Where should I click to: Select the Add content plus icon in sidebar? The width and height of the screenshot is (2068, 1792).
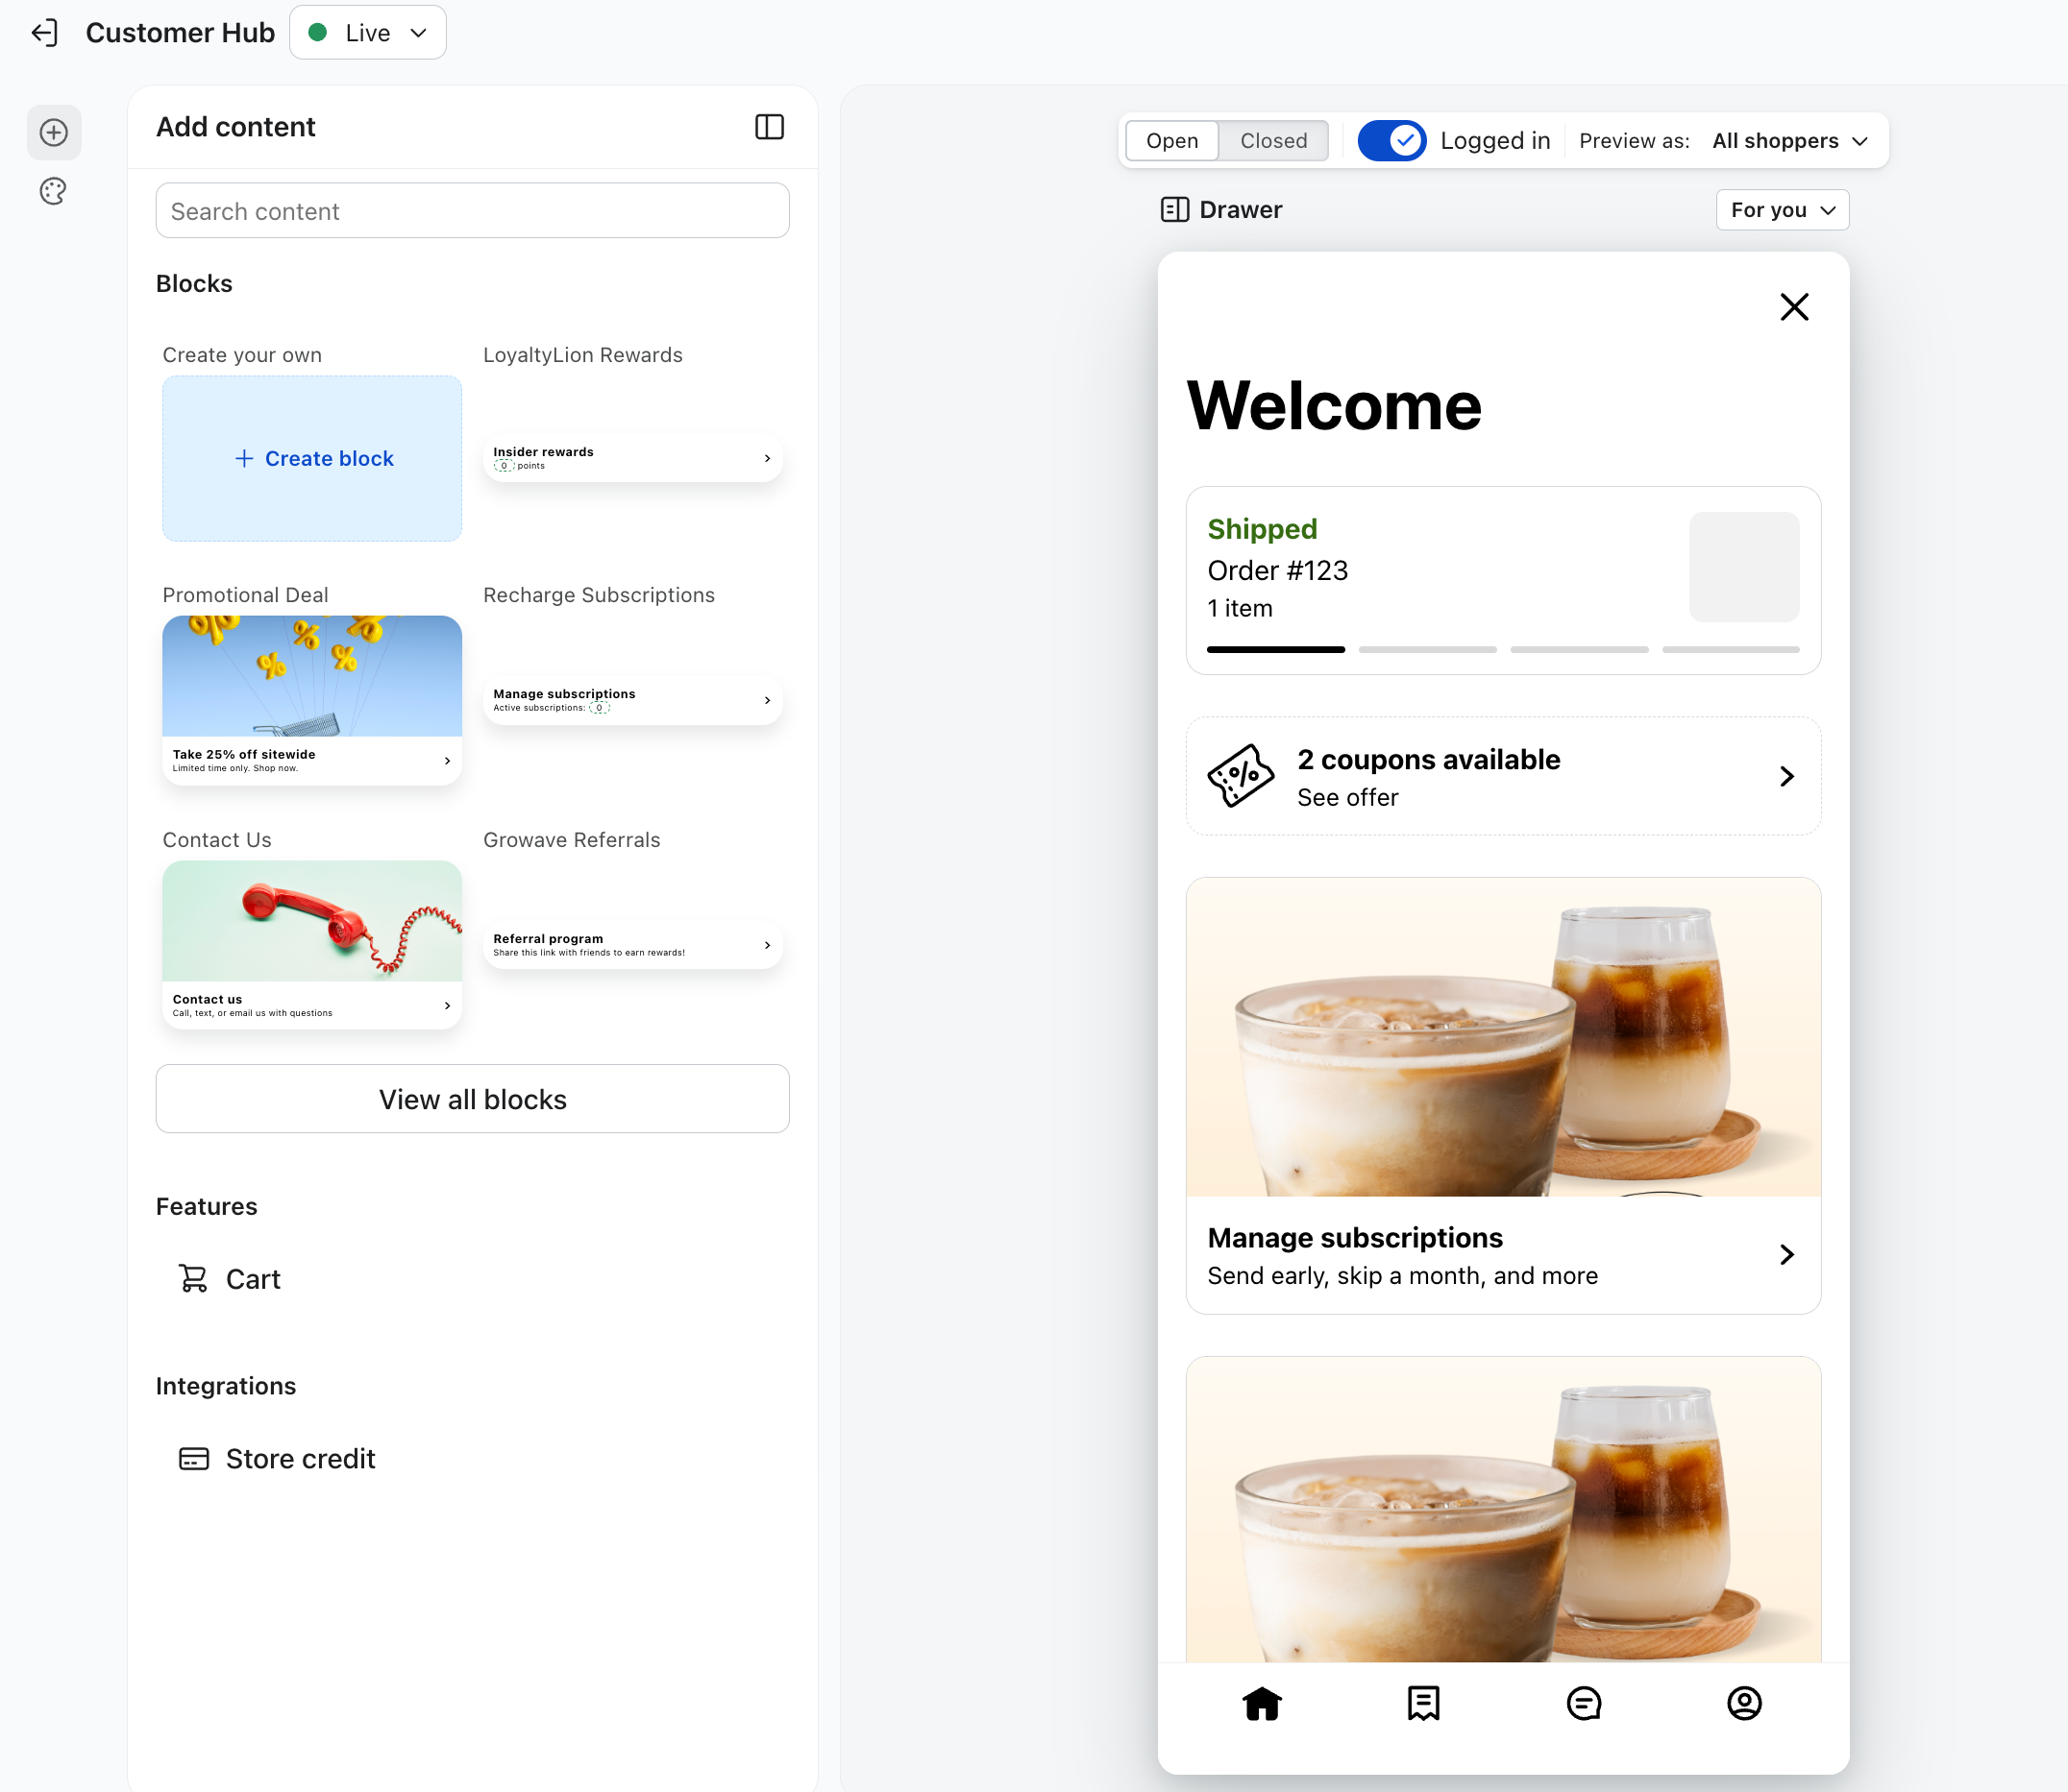pos(54,132)
